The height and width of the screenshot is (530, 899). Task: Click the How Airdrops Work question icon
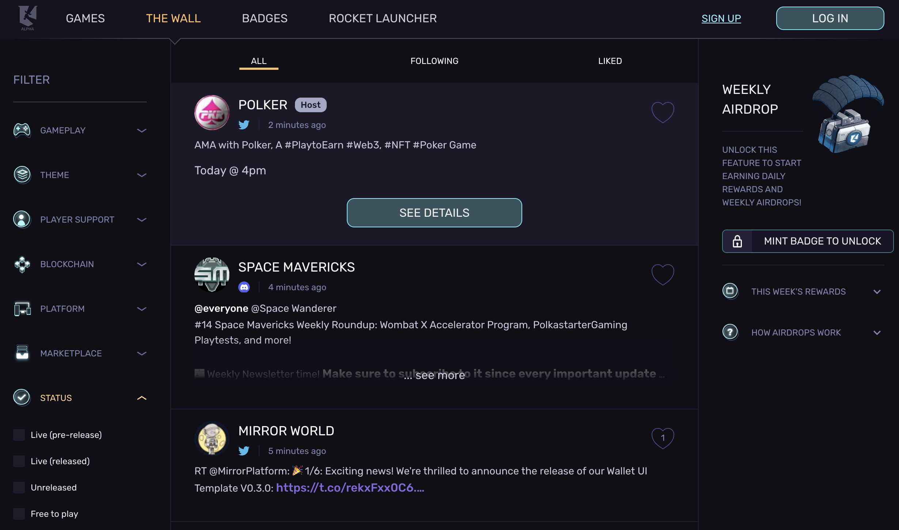click(730, 332)
